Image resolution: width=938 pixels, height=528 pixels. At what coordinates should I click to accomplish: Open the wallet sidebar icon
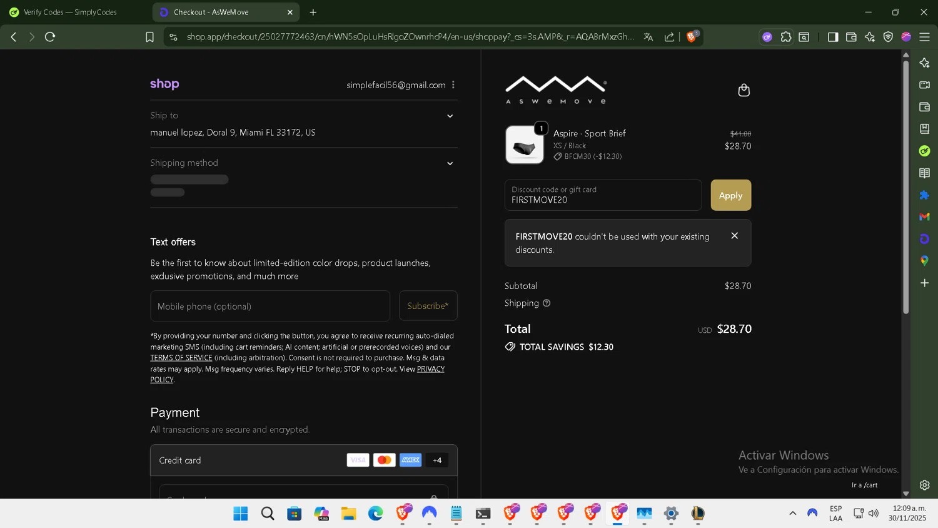pos(925,107)
